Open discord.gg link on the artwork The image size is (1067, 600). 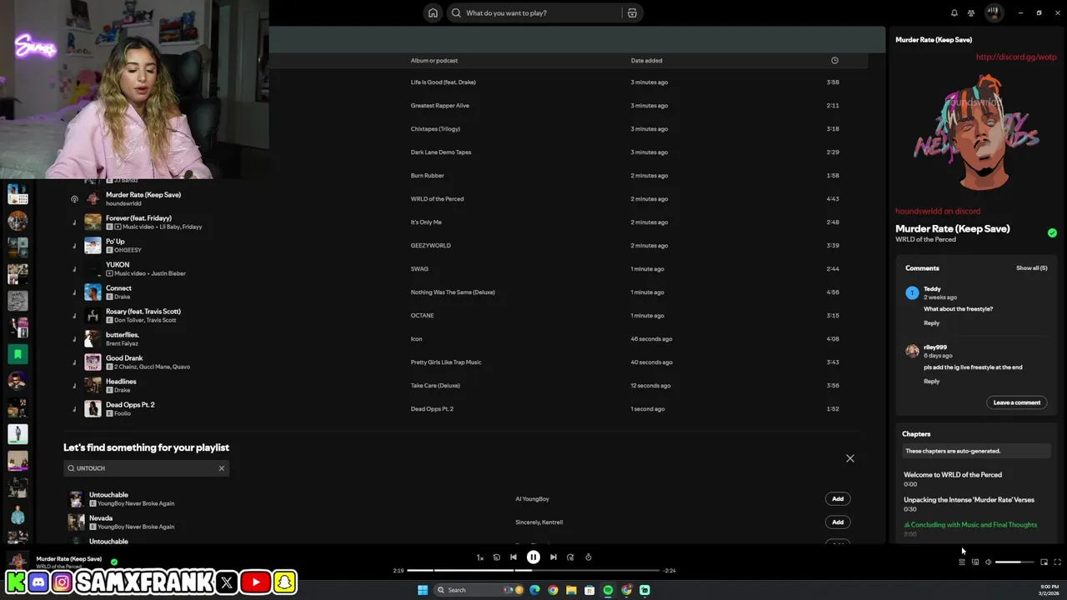coord(1016,57)
